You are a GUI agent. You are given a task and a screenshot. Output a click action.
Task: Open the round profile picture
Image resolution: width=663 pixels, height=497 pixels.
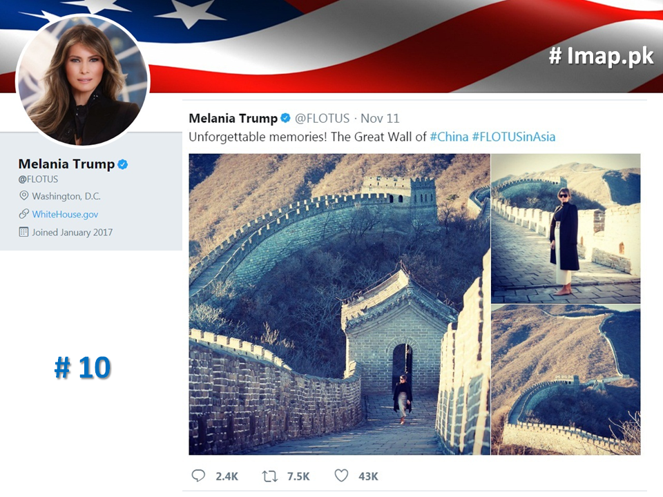point(82,80)
